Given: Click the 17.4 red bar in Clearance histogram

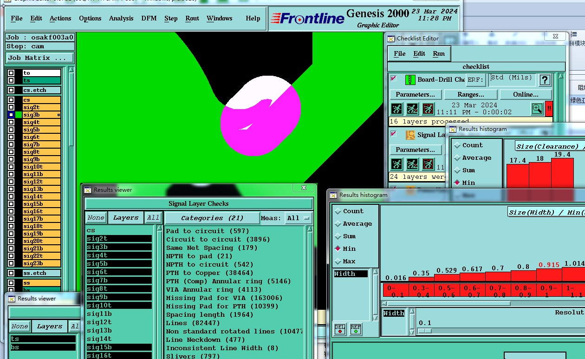Looking at the screenshot, I should (518, 176).
